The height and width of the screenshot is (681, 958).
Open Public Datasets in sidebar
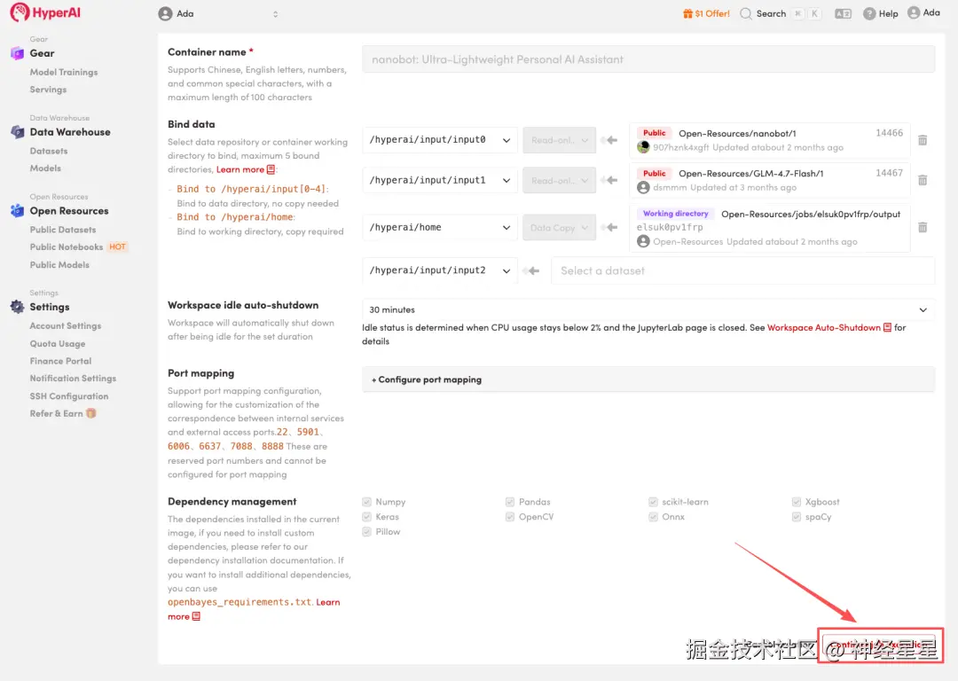point(63,230)
